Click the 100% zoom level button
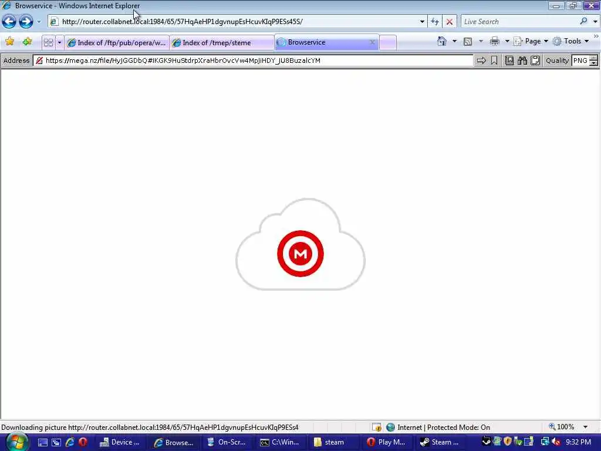This screenshot has height=451, width=601. (x=562, y=427)
